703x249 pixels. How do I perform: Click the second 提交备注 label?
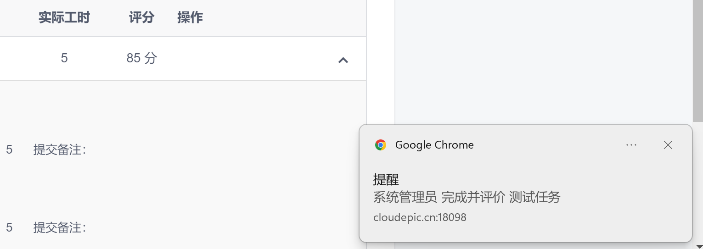[x=60, y=227]
